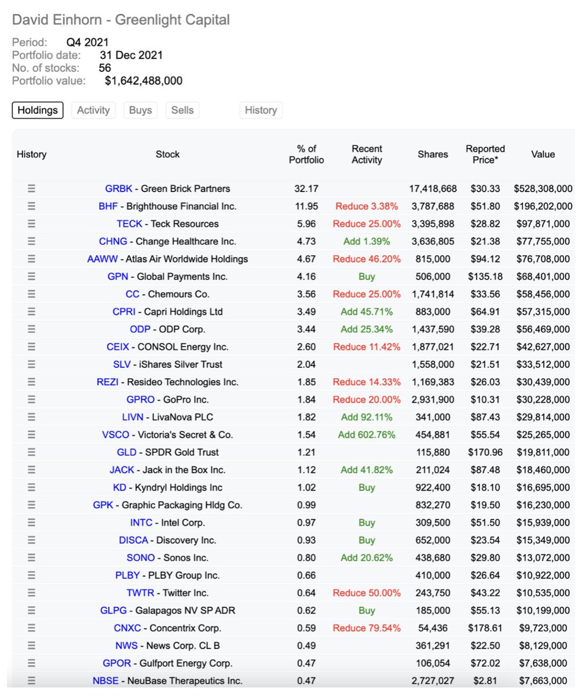The image size is (585, 696).
Task: Open history icon for SPDR Gold Trust row
Action: [31, 452]
